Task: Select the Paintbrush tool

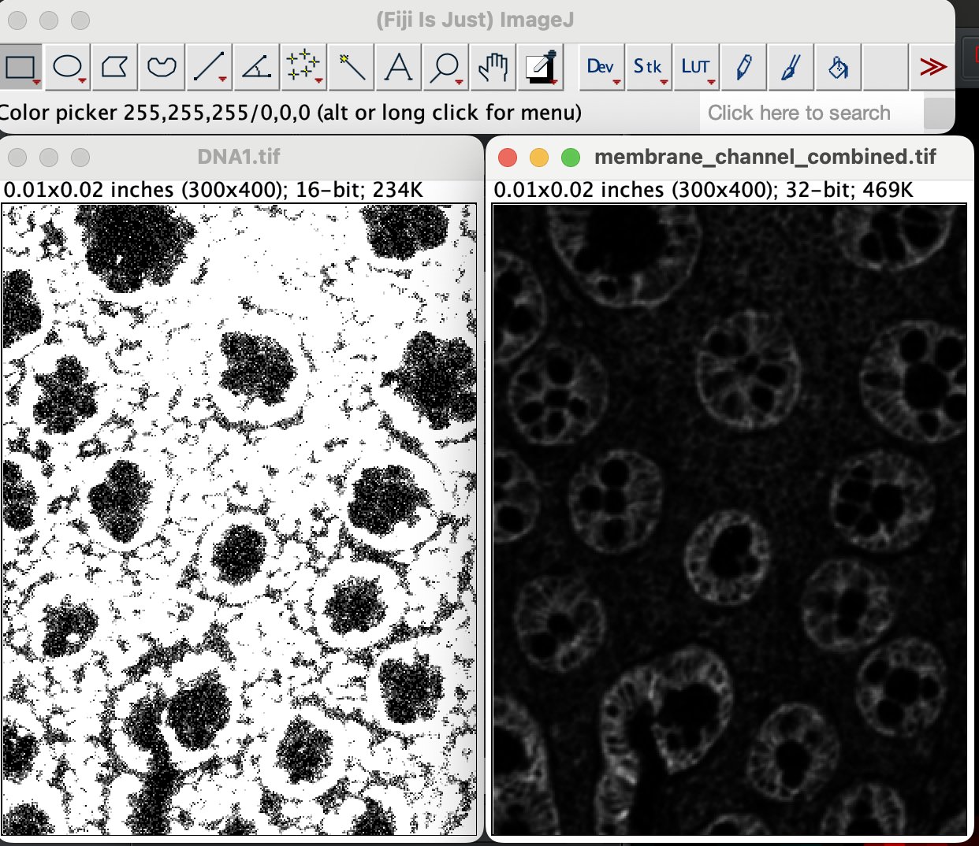Action: [x=791, y=67]
